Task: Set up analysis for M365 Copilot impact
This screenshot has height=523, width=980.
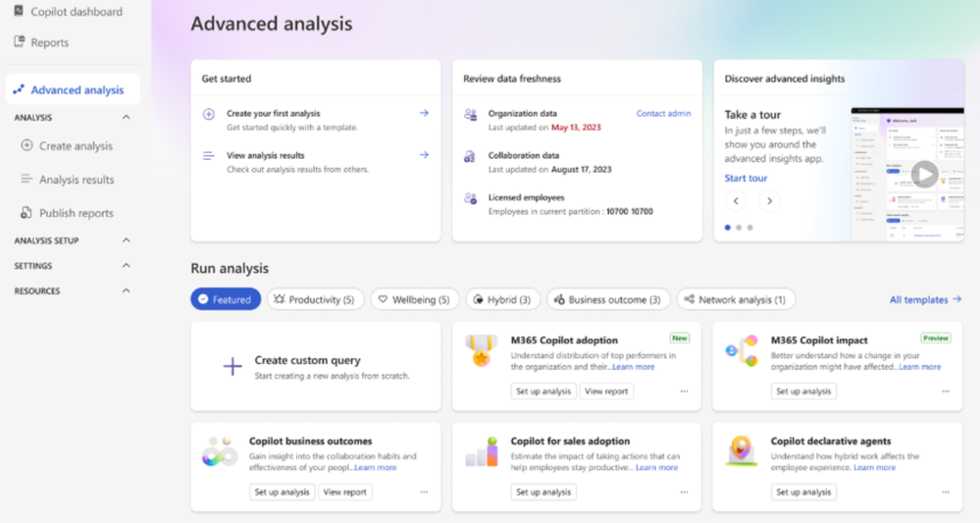Action: coord(803,392)
